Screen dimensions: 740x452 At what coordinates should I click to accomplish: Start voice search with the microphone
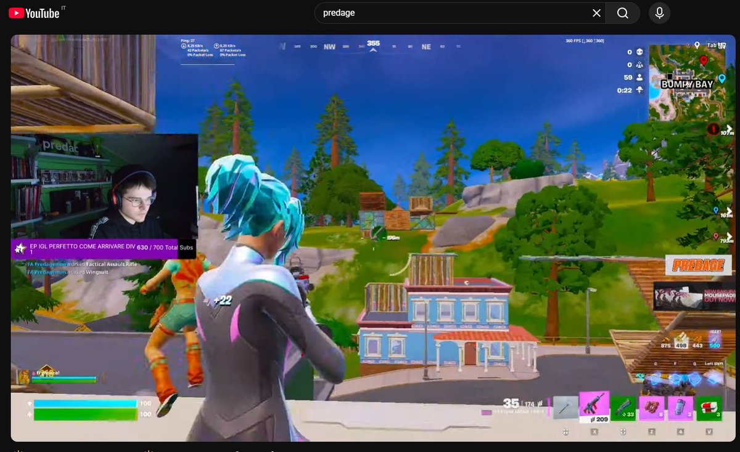click(x=659, y=13)
